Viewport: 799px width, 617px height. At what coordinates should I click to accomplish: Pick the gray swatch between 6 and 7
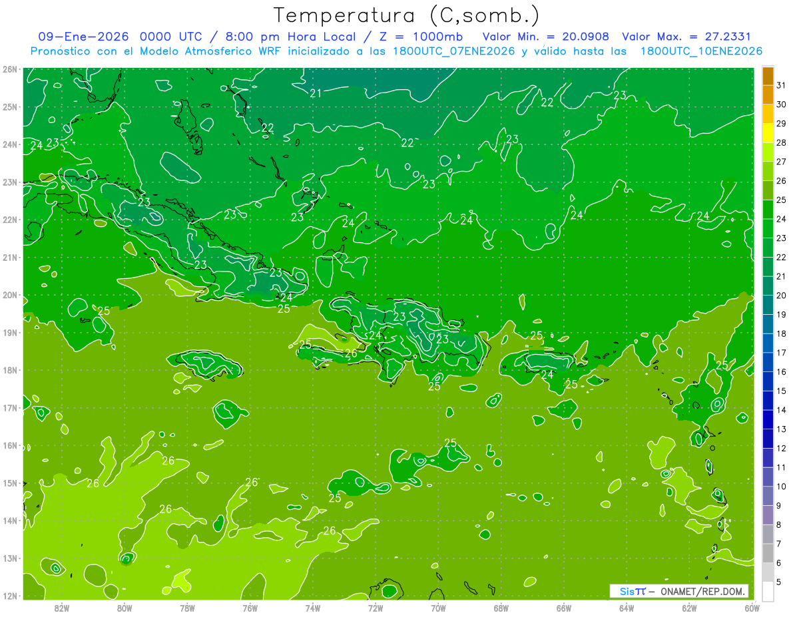(768, 553)
